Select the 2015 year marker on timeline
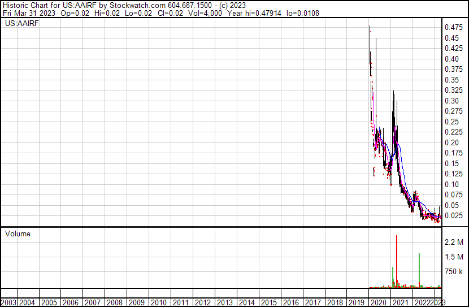 269,302
